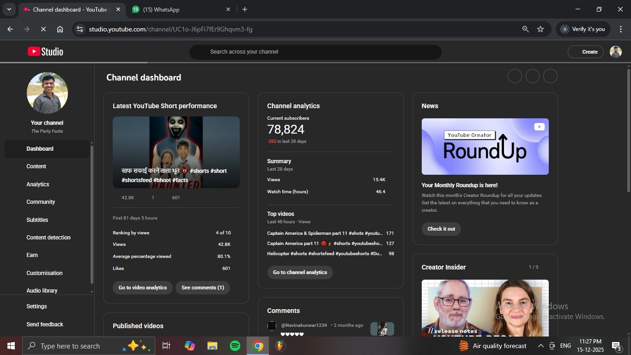Image resolution: width=631 pixels, height=355 pixels.
Task: Expand the tab search dropdown arrow
Action: point(9,9)
